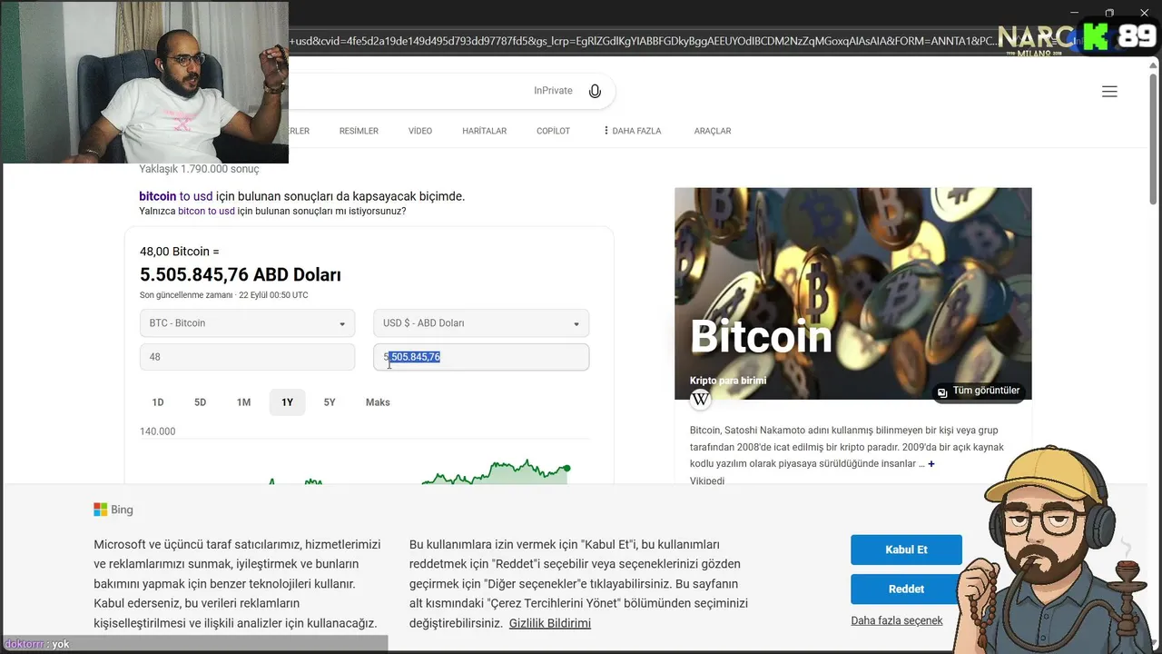The height and width of the screenshot is (654, 1162).
Task: Select the 1D chart range
Action: tap(158, 402)
